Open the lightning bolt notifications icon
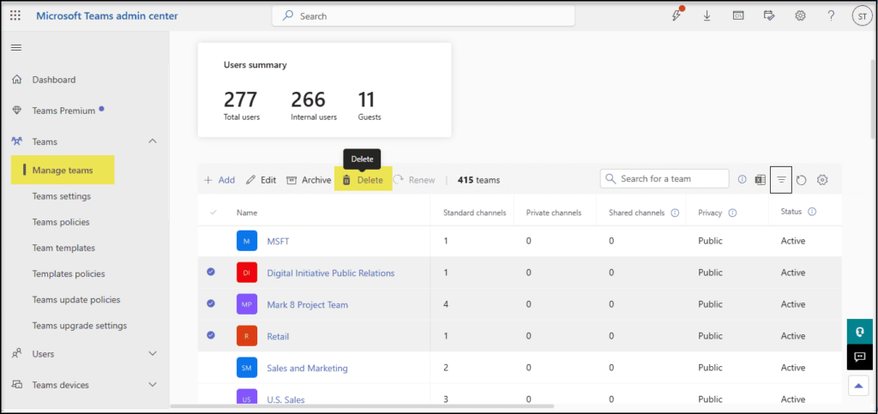 tap(677, 15)
